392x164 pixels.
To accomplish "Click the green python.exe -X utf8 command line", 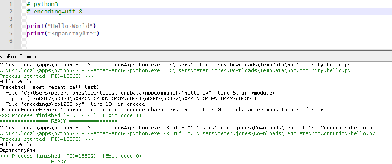I will click(x=189, y=133).
